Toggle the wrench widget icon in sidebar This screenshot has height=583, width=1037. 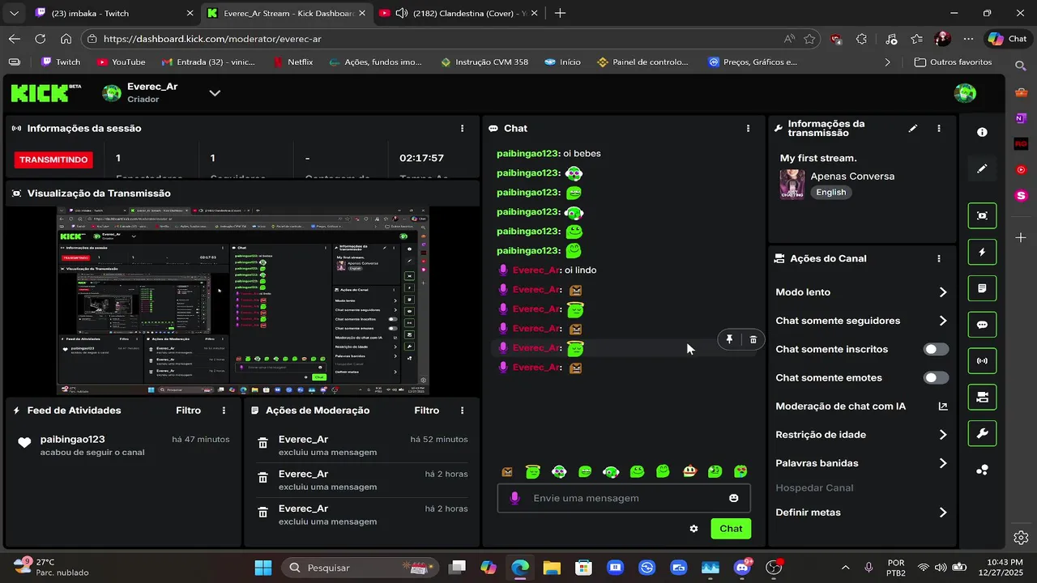[x=982, y=433]
